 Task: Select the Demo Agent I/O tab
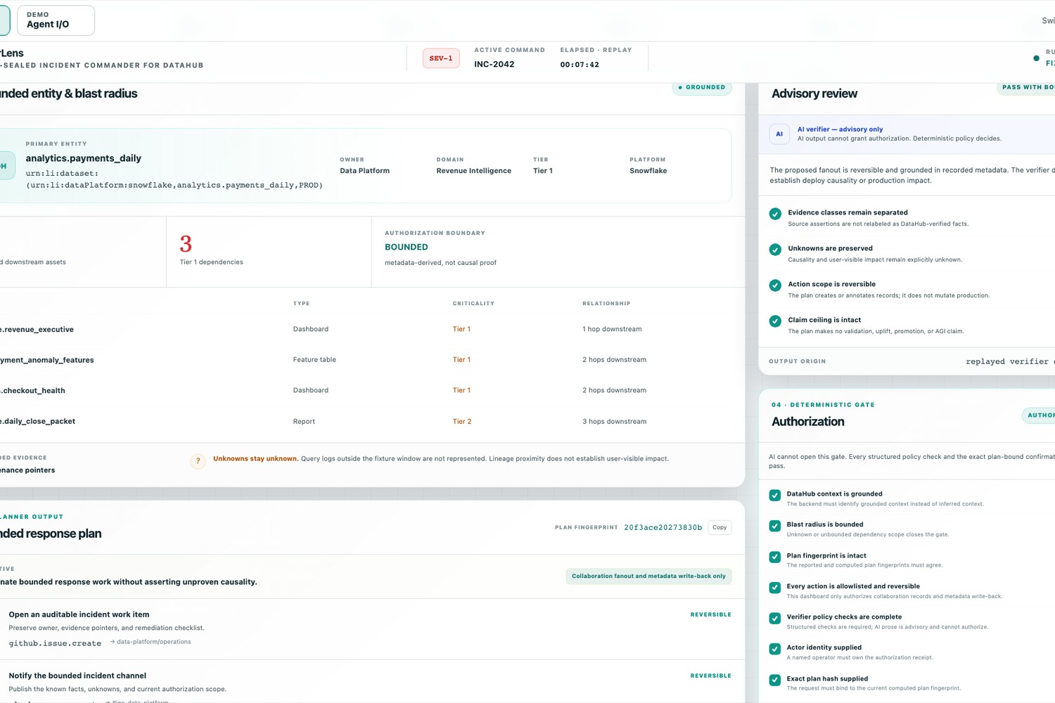pyautogui.click(x=56, y=20)
